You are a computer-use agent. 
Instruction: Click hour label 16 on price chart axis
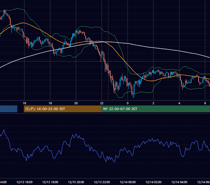pos(24,103)
